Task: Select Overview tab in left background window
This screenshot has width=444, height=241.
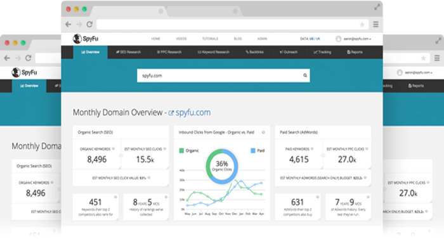Action: [x=29, y=86]
